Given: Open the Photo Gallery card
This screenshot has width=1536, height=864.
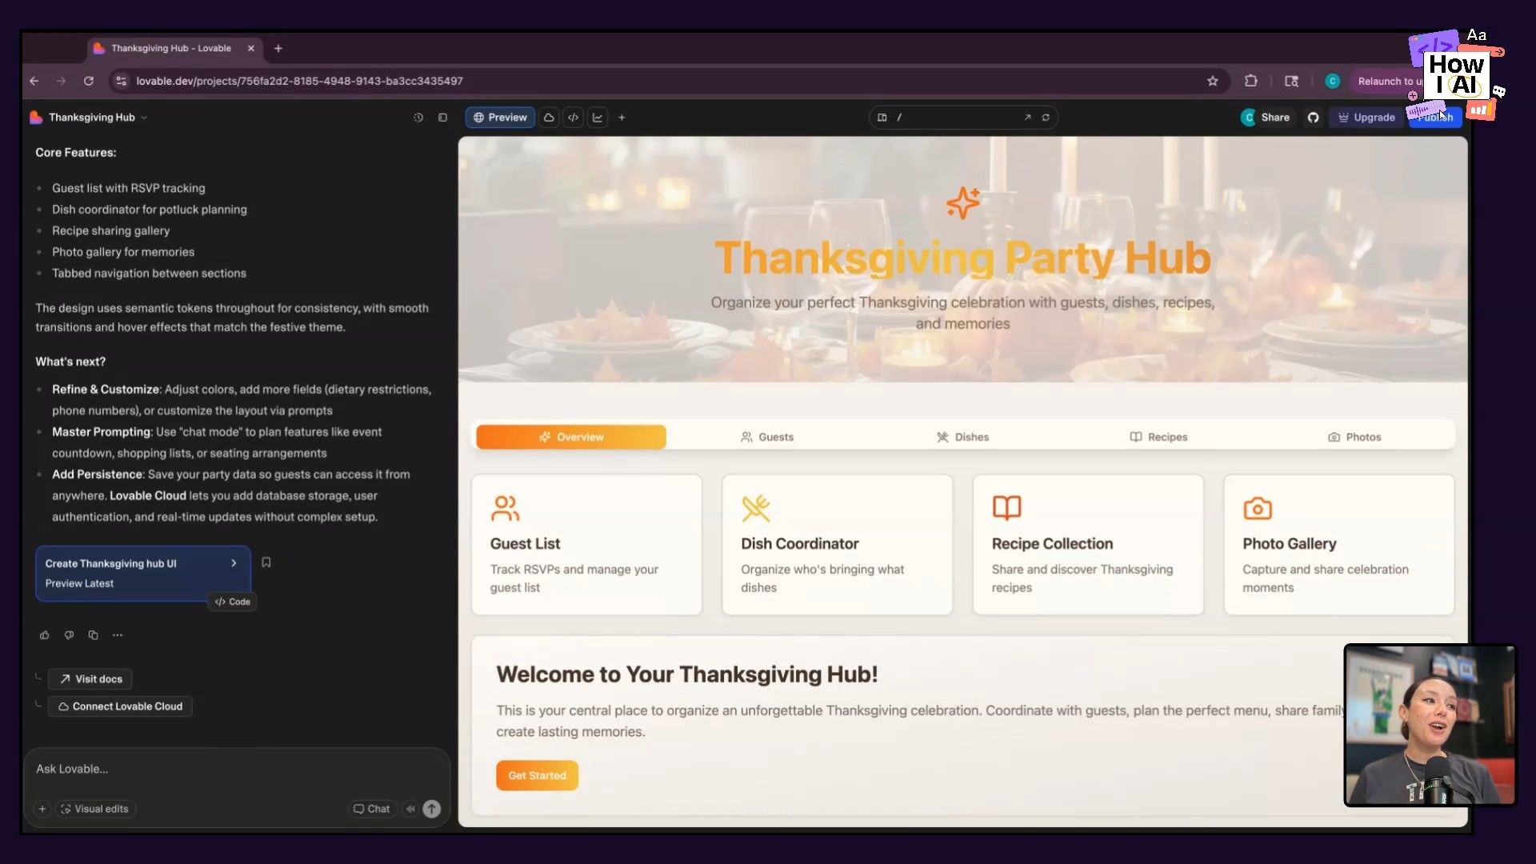Looking at the screenshot, I should tap(1338, 545).
